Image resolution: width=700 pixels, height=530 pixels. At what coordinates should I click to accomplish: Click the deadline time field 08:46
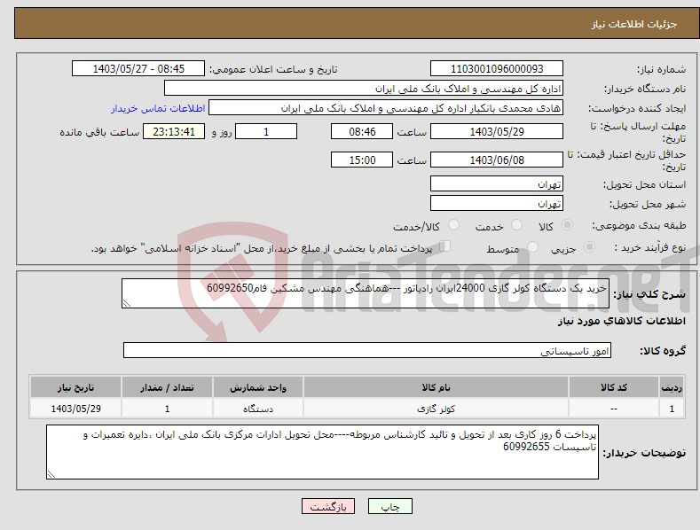(x=362, y=131)
